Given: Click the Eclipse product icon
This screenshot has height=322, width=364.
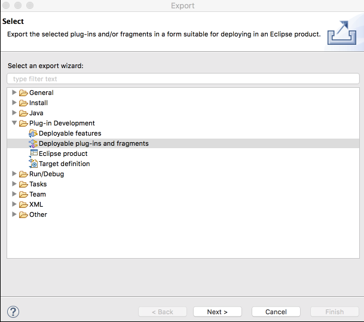Looking at the screenshot, I should [33, 154].
